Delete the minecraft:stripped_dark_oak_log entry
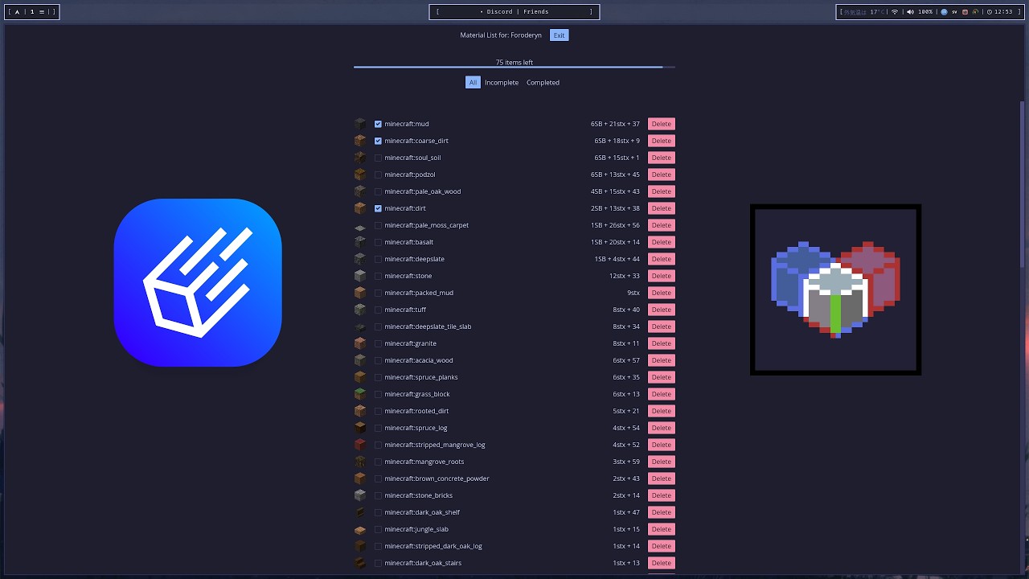The width and height of the screenshot is (1029, 579). 661,546
